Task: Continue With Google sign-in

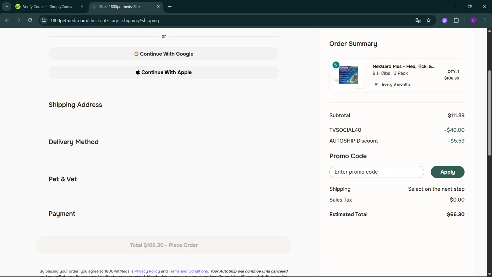Action: [164, 54]
